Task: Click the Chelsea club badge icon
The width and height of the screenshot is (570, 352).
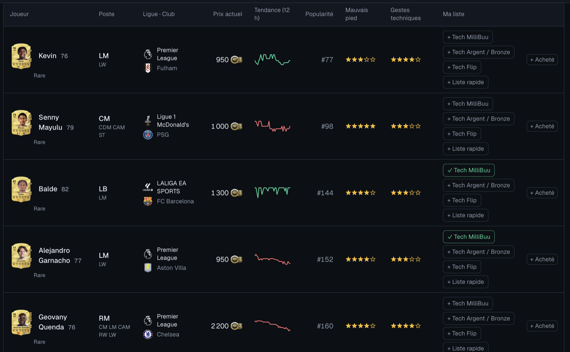Action: click(x=148, y=334)
